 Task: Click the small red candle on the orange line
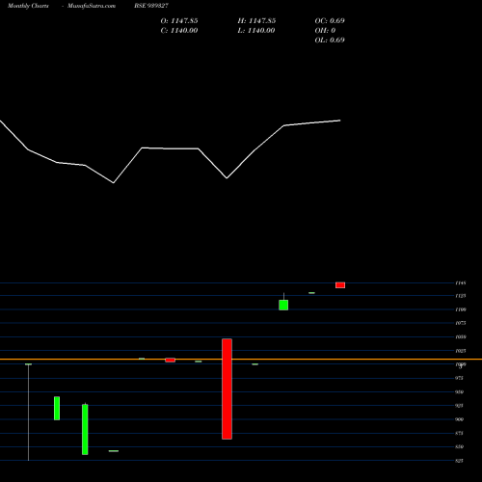(170, 361)
